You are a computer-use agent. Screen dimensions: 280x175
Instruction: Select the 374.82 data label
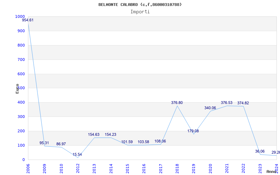[x=243, y=103]
